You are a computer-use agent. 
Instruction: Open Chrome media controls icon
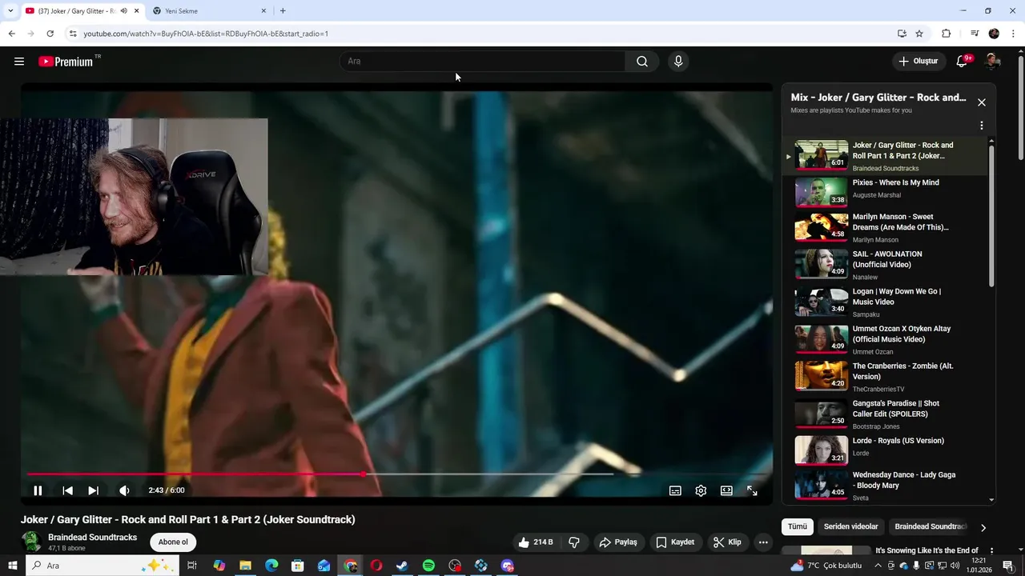[975, 34]
